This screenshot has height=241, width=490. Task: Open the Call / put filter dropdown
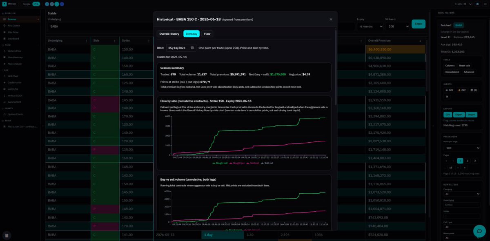click(x=462, y=227)
